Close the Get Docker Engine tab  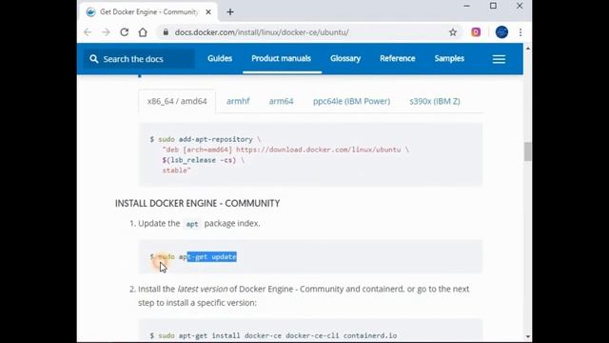pos(208,12)
